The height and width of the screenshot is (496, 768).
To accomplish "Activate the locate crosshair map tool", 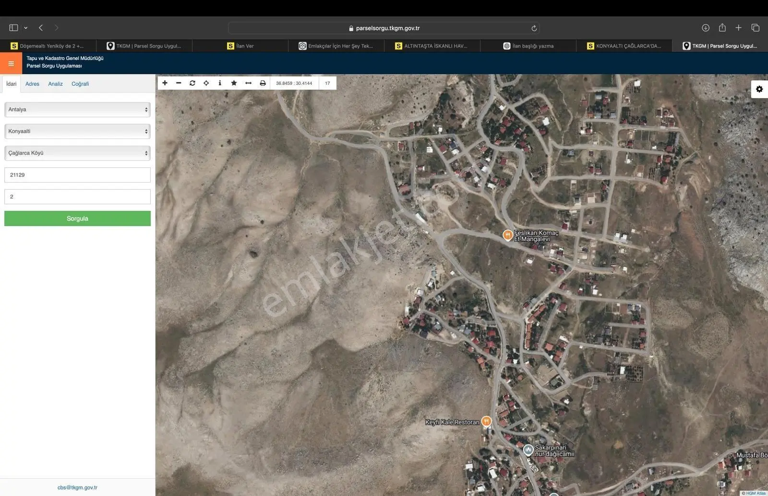I will pos(206,83).
